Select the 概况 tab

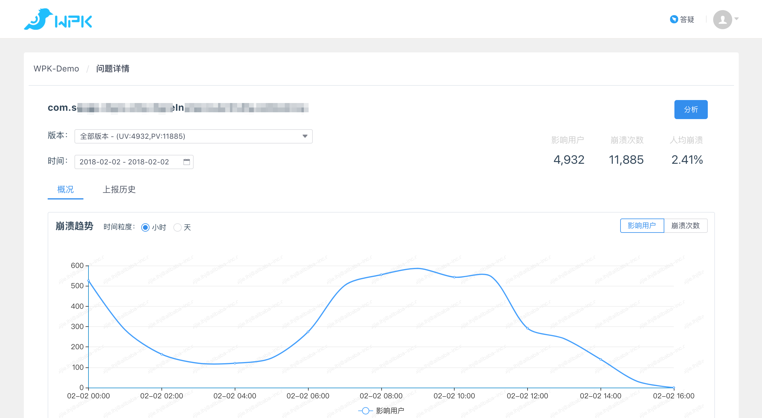[65, 190]
